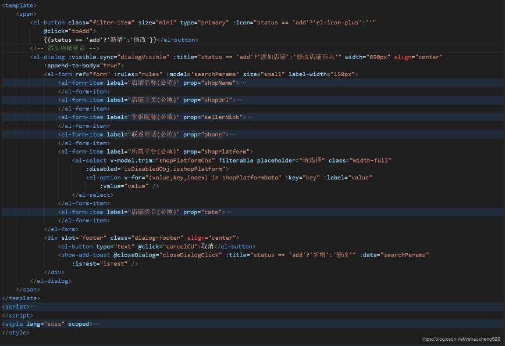505x346 pixels.
Task: Expand the folded shopUrl form item code
Action: pos(240,100)
